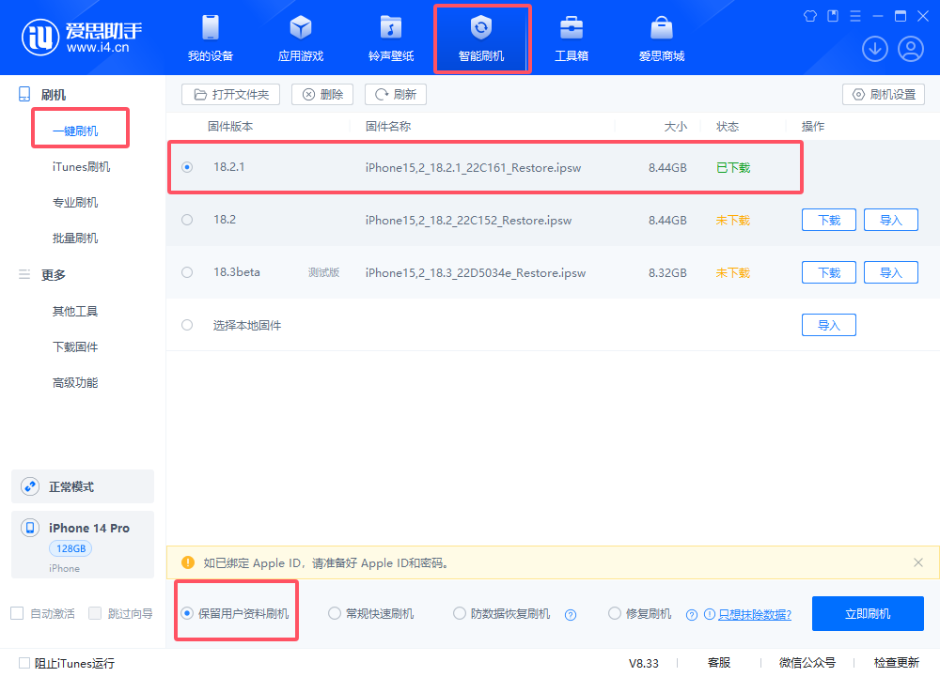Open the 我的设备 device panel
940x677 pixels.
coord(210,38)
